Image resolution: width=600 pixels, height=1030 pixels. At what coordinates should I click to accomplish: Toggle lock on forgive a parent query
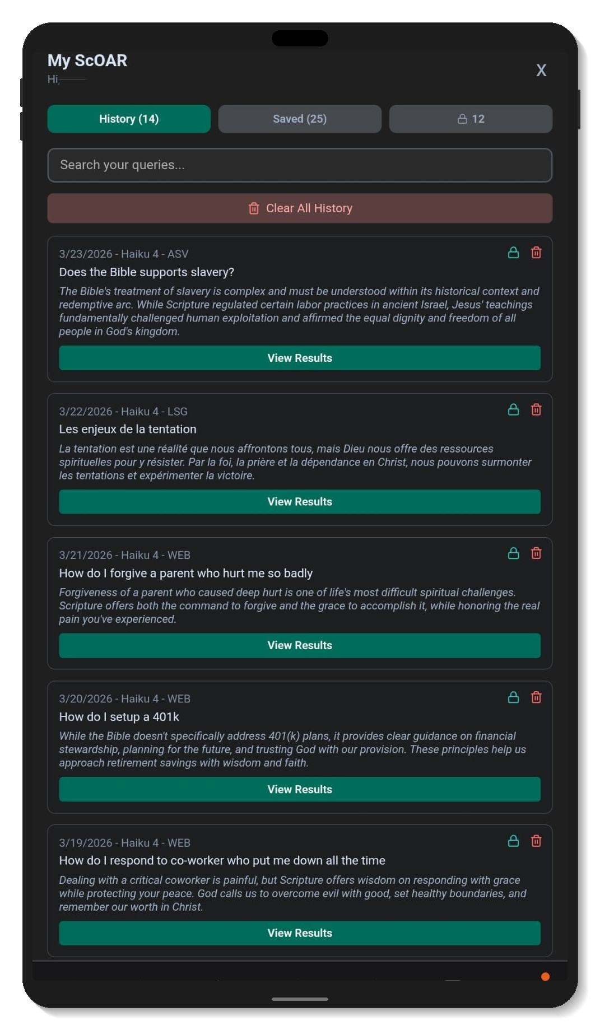click(x=513, y=553)
